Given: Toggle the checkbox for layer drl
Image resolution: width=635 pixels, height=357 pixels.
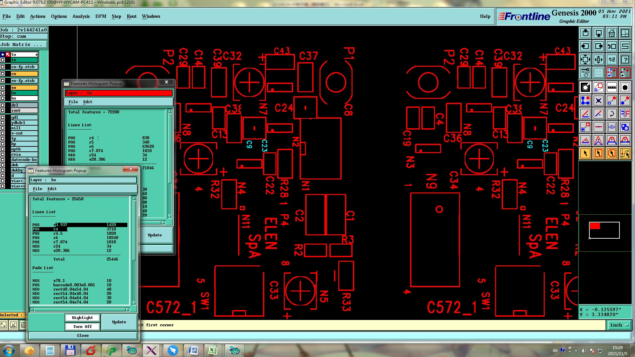Looking at the screenshot, I should point(3,105).
